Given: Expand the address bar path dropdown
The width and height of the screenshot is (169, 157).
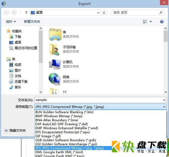Looking at the screenshot, I should 98,12.
